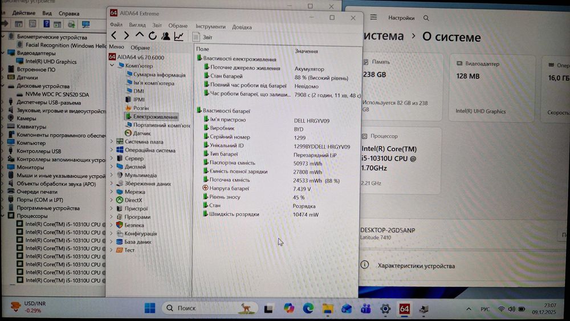Select the Розгін tree item
This screenshot has width=570, height=321.
tap(137, 108)
